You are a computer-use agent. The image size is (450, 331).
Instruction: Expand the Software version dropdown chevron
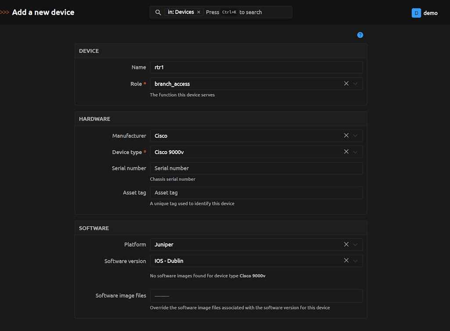(x=356, y=261)
